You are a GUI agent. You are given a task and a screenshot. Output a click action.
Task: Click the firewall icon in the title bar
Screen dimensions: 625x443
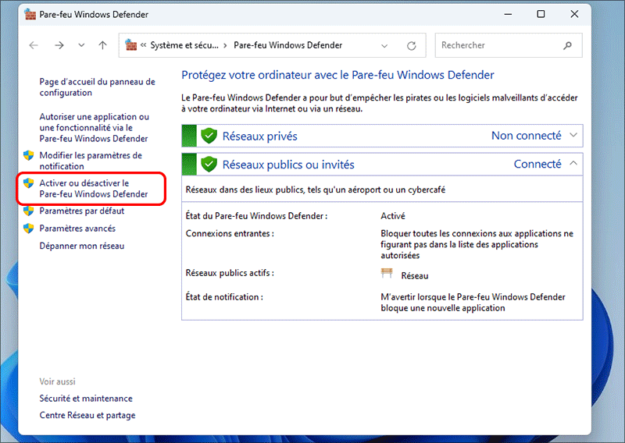click(30, 14)
